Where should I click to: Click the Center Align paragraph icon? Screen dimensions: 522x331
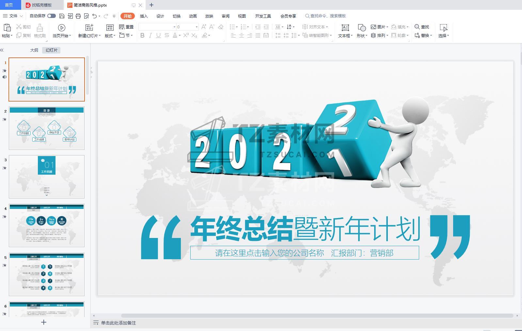pos(242,35)
